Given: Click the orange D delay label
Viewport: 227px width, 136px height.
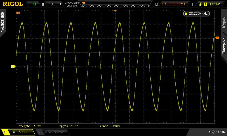Looking at the screenshot, I should [157, 4].
